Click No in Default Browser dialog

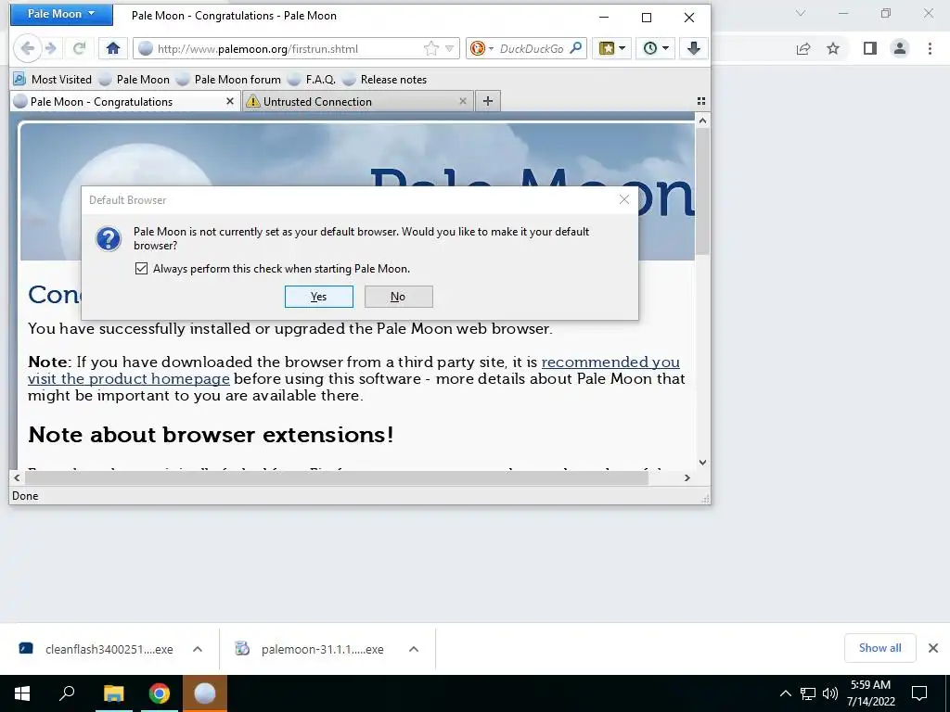click(x=398, y=297)
